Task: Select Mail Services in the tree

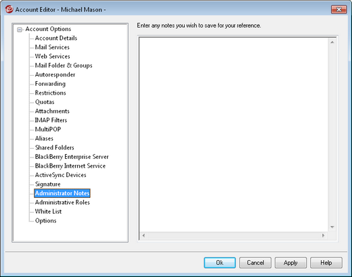Action: (x=52, y=47)
